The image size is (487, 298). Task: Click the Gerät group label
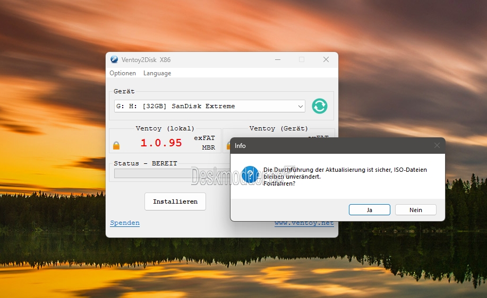click(x=124, y=91)
